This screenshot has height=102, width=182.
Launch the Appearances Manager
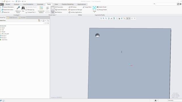click(x=75, y=10)
